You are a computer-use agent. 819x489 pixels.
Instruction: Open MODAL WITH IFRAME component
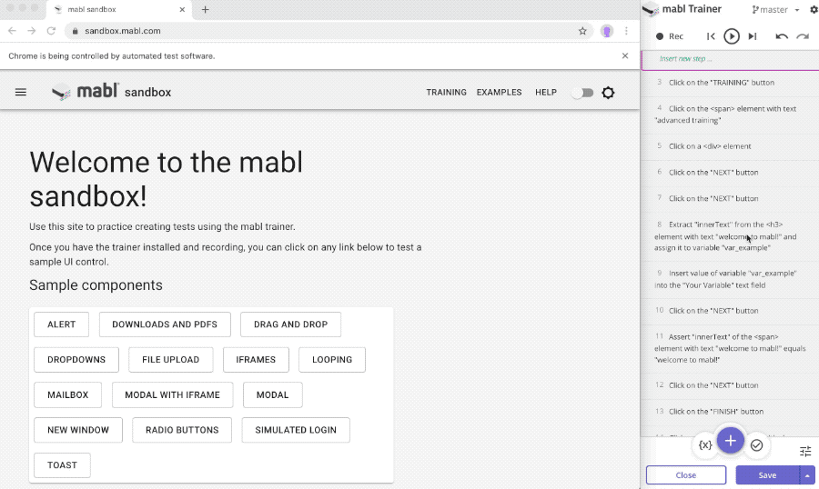pyautogui.click(x=172, y=395)
